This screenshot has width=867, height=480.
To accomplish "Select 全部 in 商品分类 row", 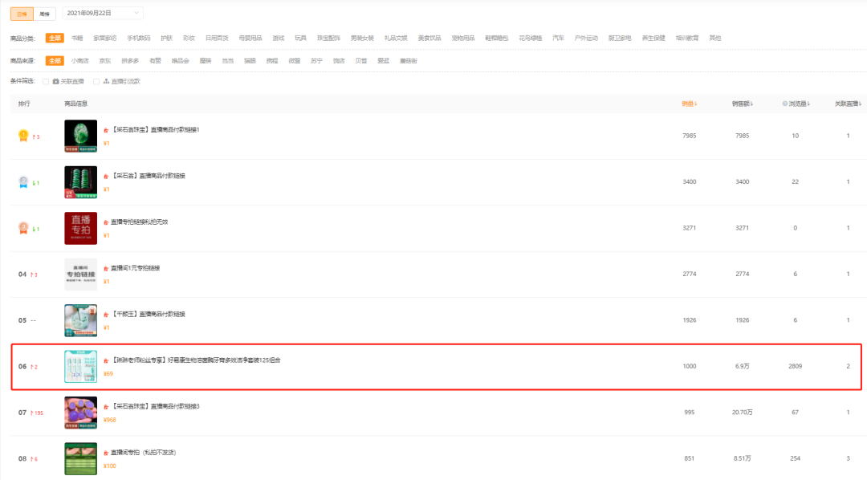I will click(x=55, y=39).
